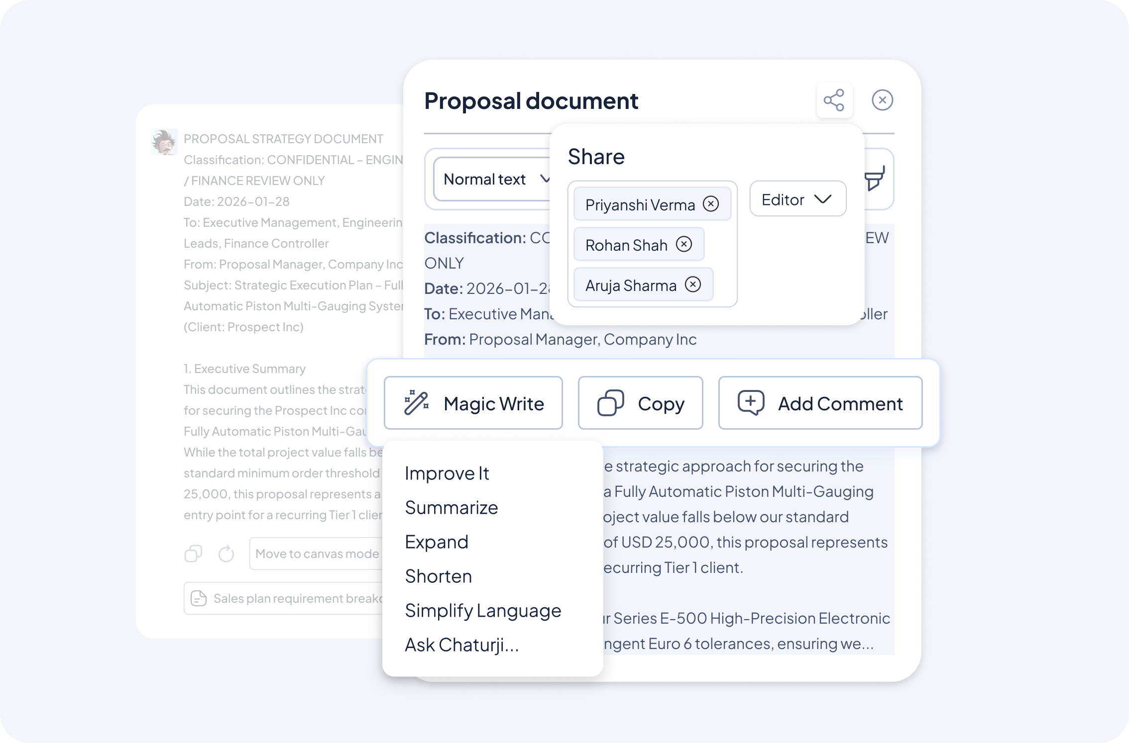Open the Magic Write menu

(x=473, y=403)
